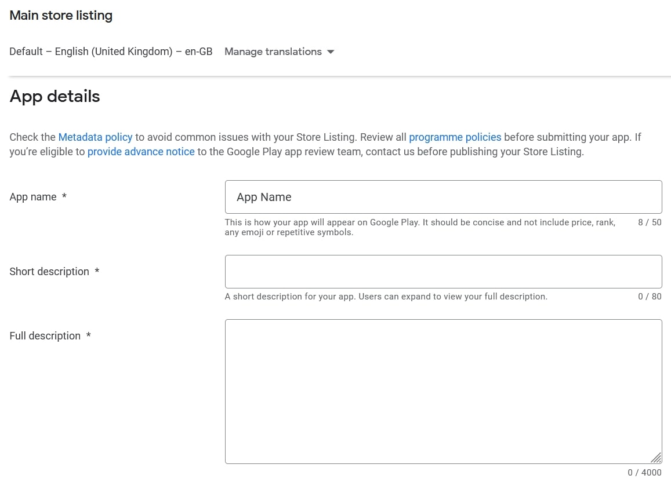
Task: Click the Manage translations arrow icon
Action: [x=331, y=52]
